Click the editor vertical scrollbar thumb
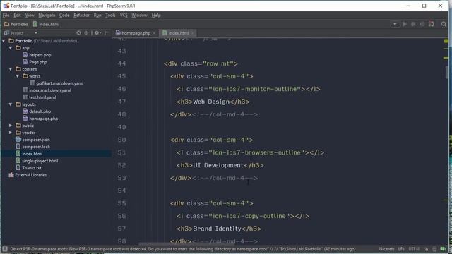452x254 pixels. point(447,72)
